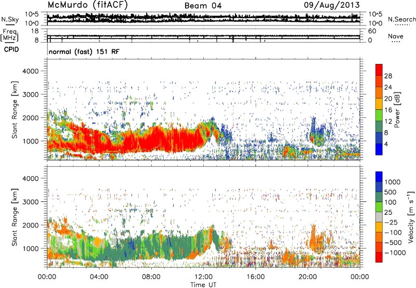The width and height of the screenshot is (416, 288).
Task: Pick the yellow 16–20 dB Power colorbar segment
Action: (x=379, y=104)
